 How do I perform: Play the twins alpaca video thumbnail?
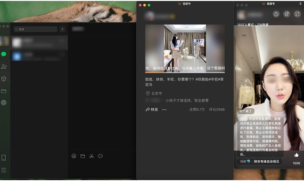tap(185, 48)
